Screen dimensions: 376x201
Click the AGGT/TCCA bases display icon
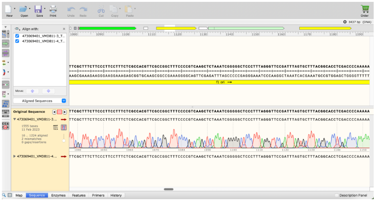coord(56,128)
